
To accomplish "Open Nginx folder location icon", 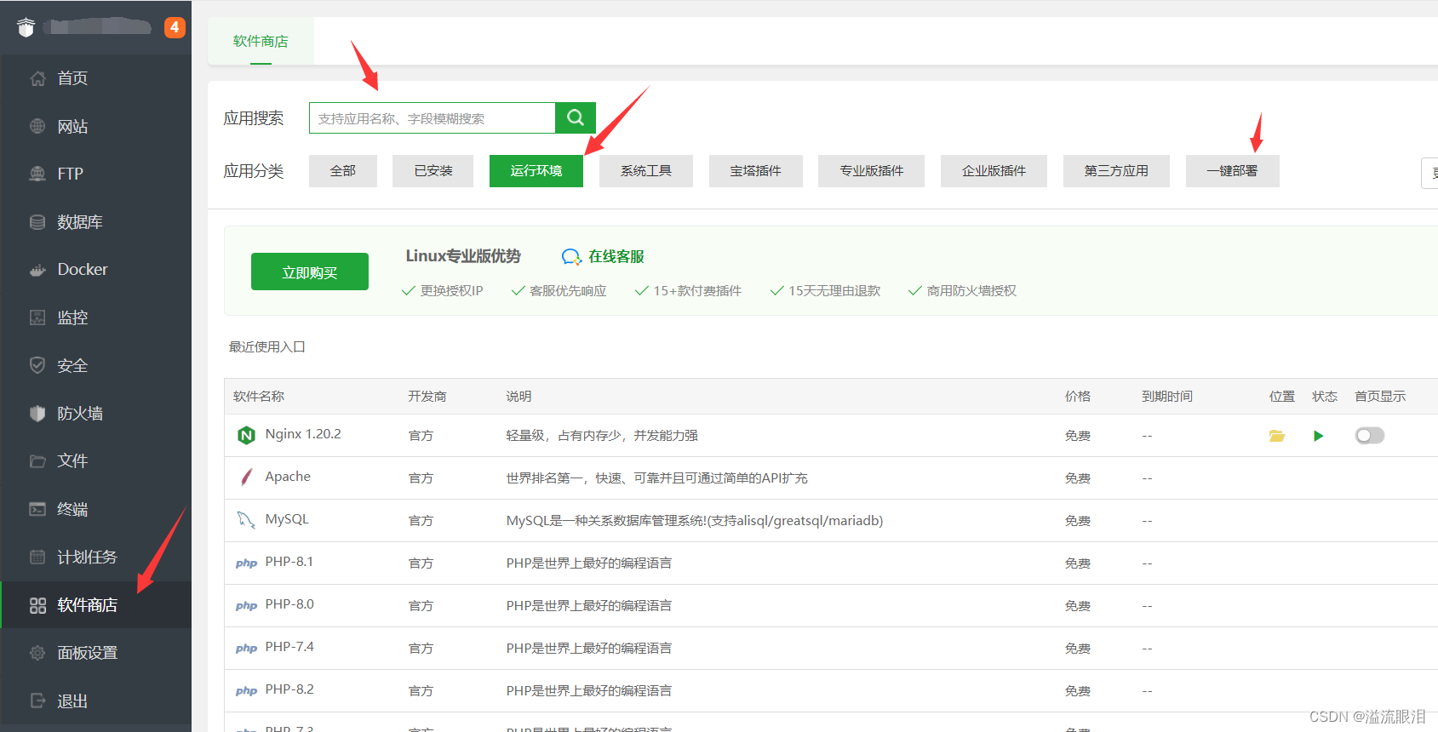I will pyautogui.click(x=1276, y=436).
